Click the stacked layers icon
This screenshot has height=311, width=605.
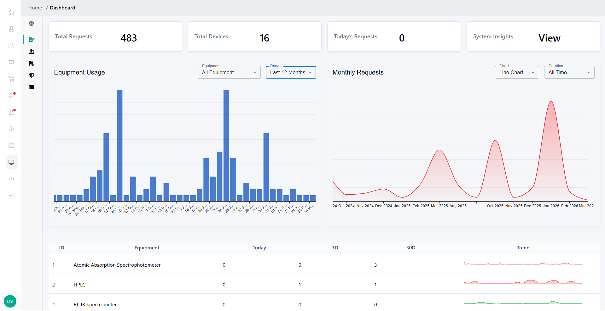click(32, 24)
